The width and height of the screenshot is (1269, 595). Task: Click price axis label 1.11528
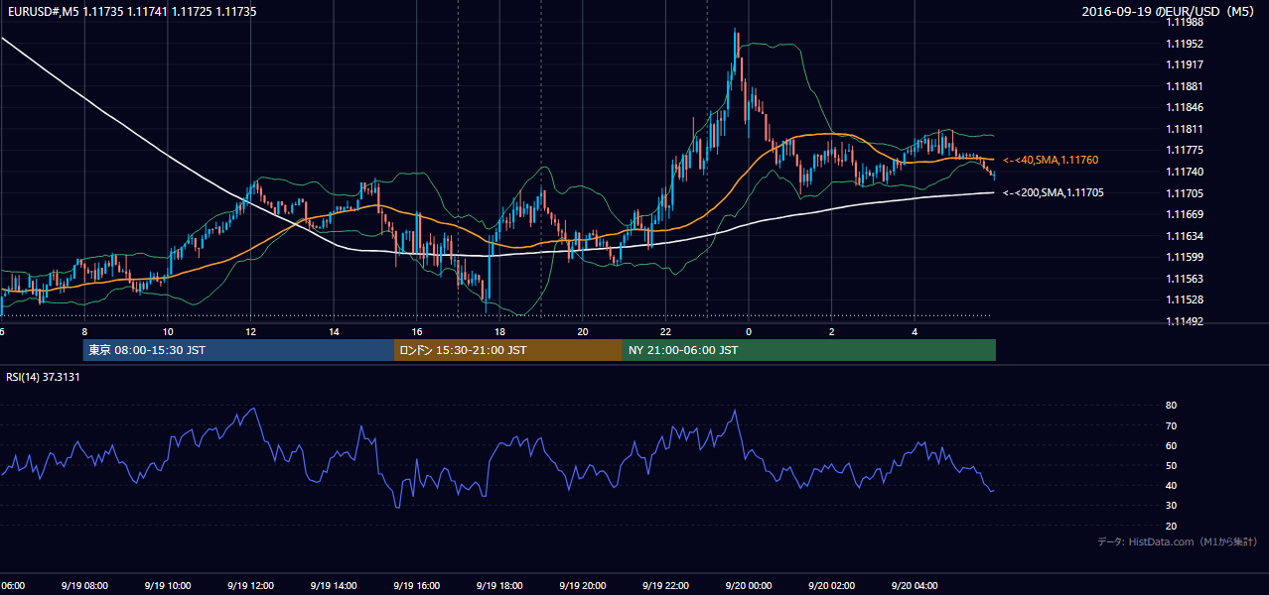click(1184, 299)
